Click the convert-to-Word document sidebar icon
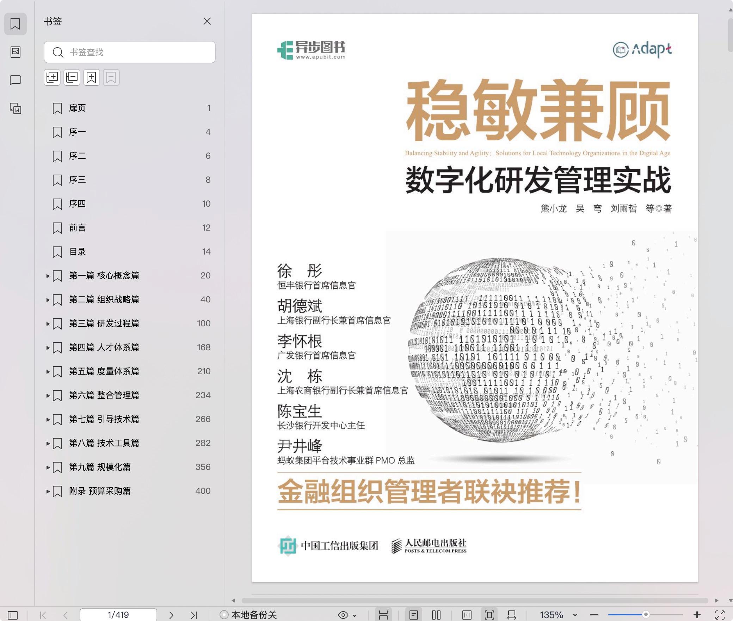The width and height of the screenshot is (733, 621). click(15, 108)
